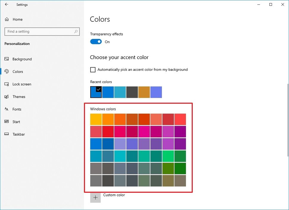Select the Personalization section heading
This screenshot has height=210, width=289.
(x=17, y=43)
